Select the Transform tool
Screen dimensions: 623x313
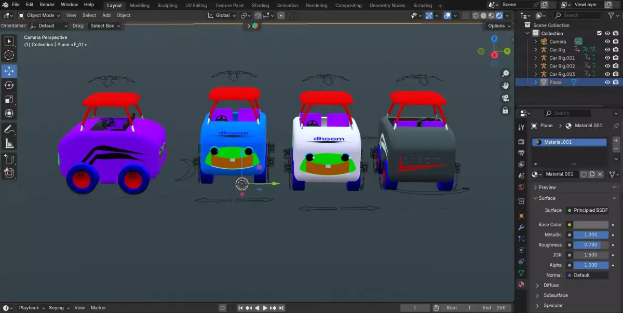[9, 113]
